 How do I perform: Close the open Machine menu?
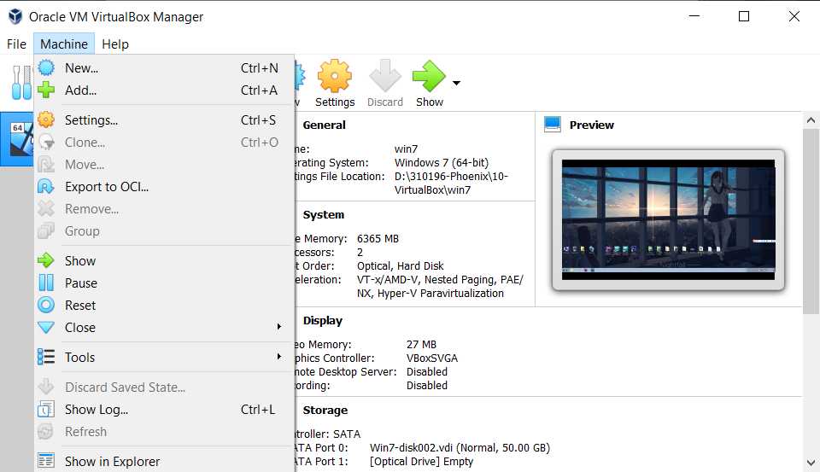(x=64, y=44)
